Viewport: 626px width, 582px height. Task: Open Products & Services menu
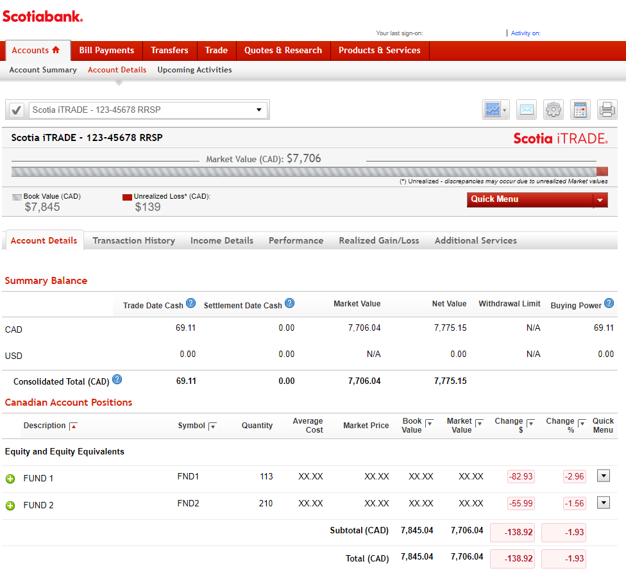380,50
